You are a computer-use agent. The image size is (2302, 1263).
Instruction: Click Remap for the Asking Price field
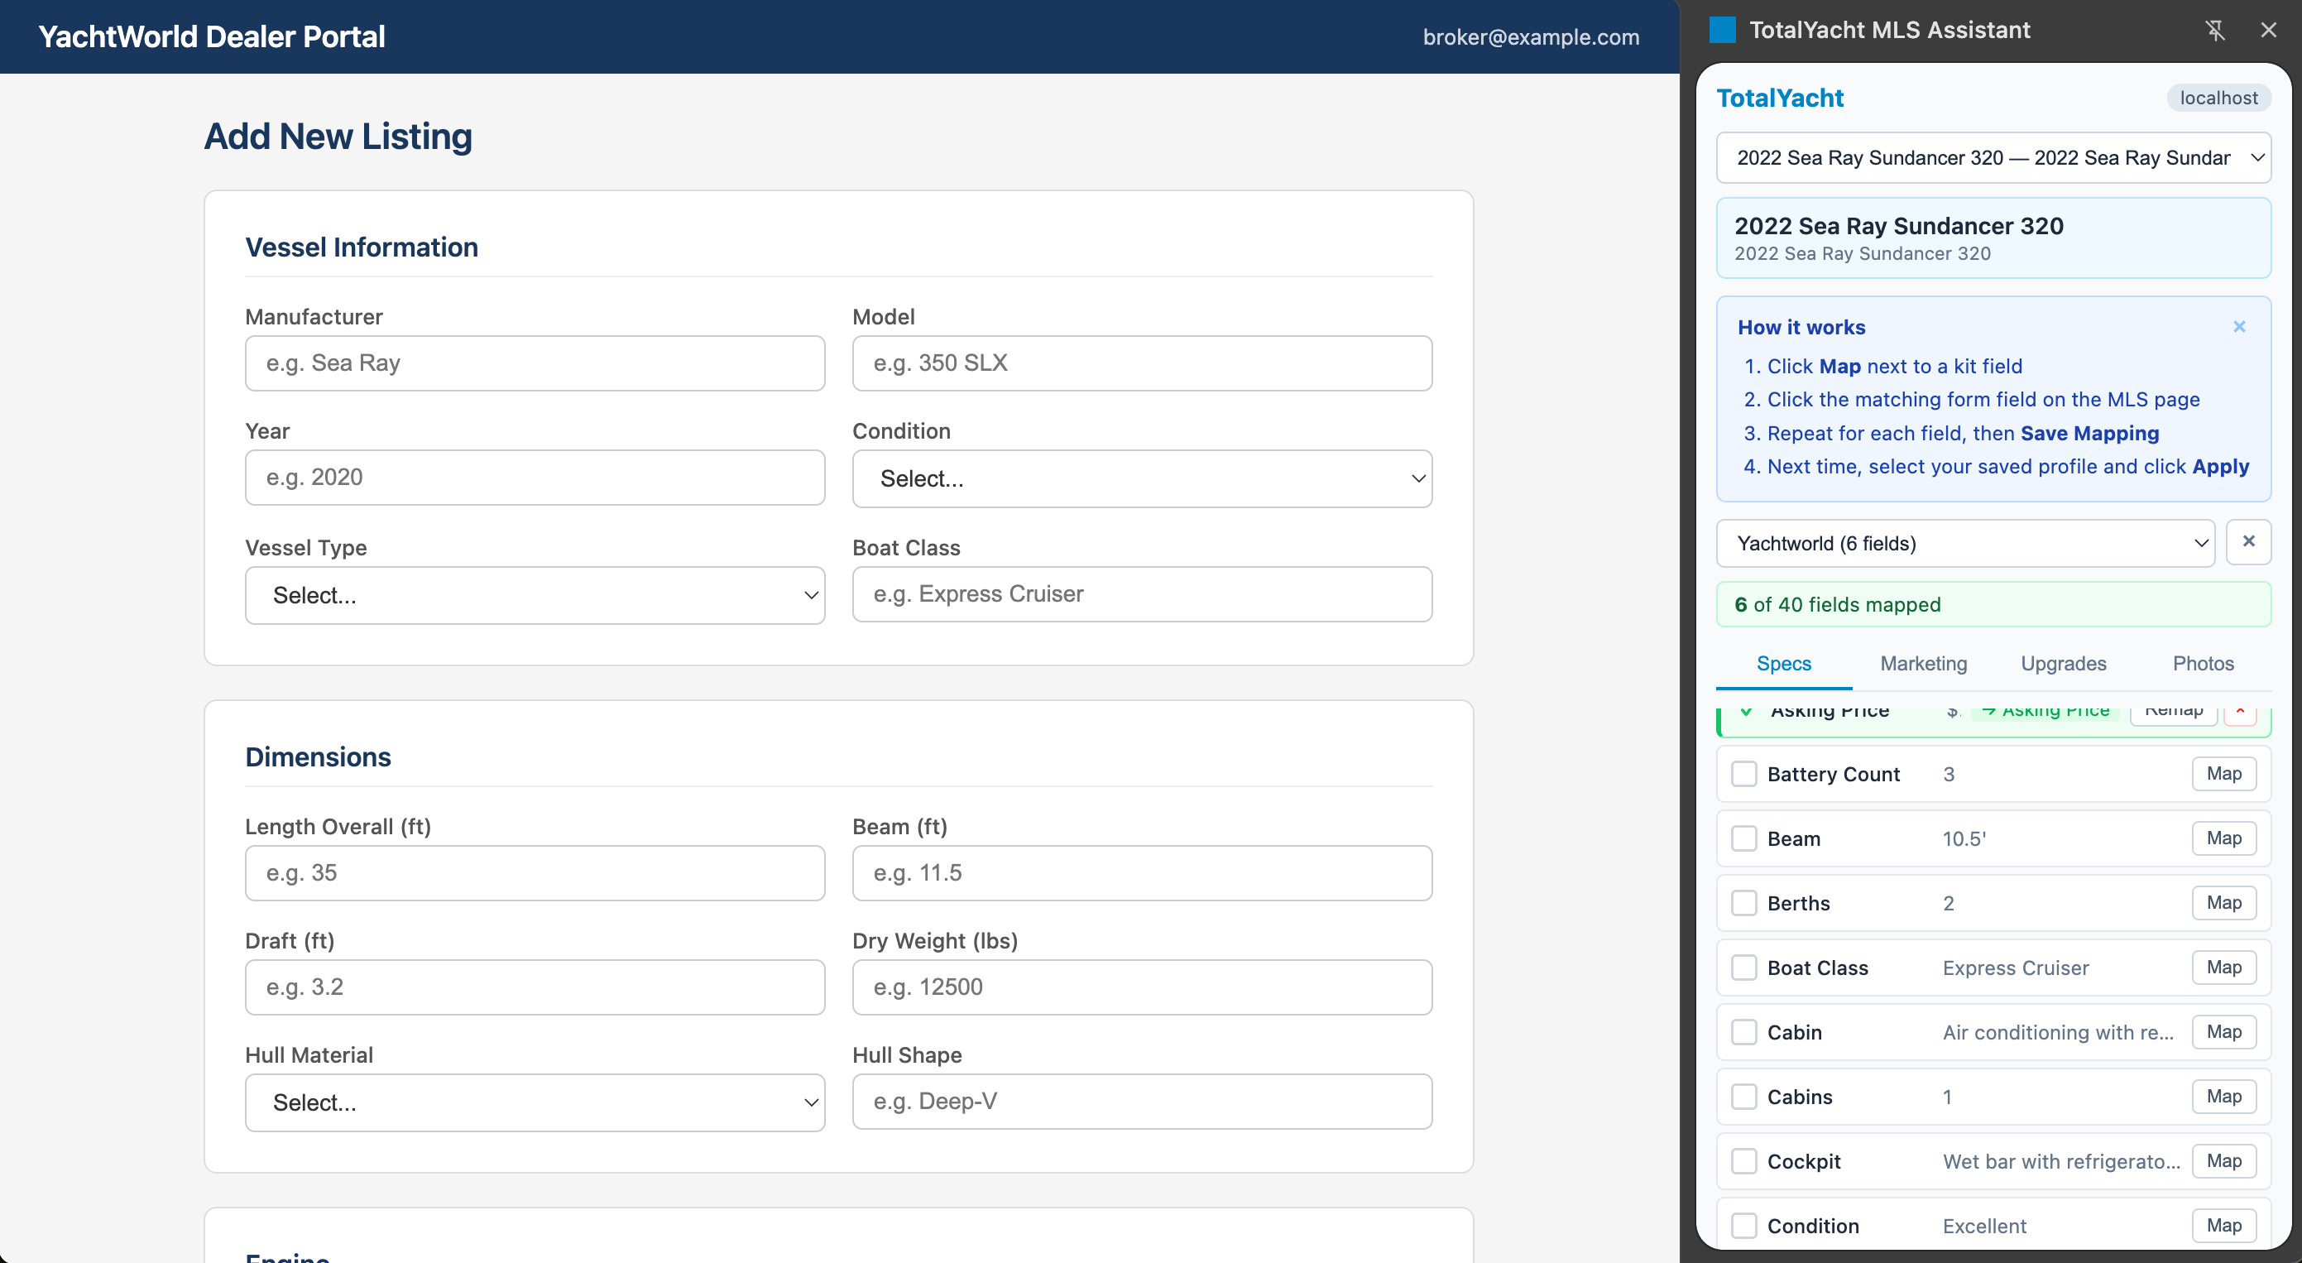click(2175, 711)
